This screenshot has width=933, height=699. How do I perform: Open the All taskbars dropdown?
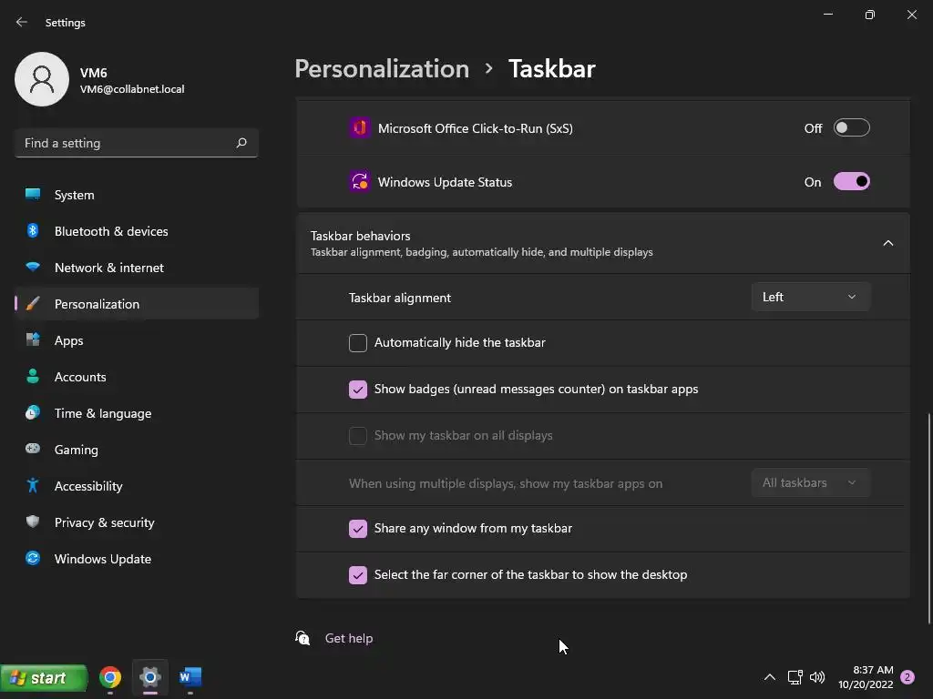[810, 482]
